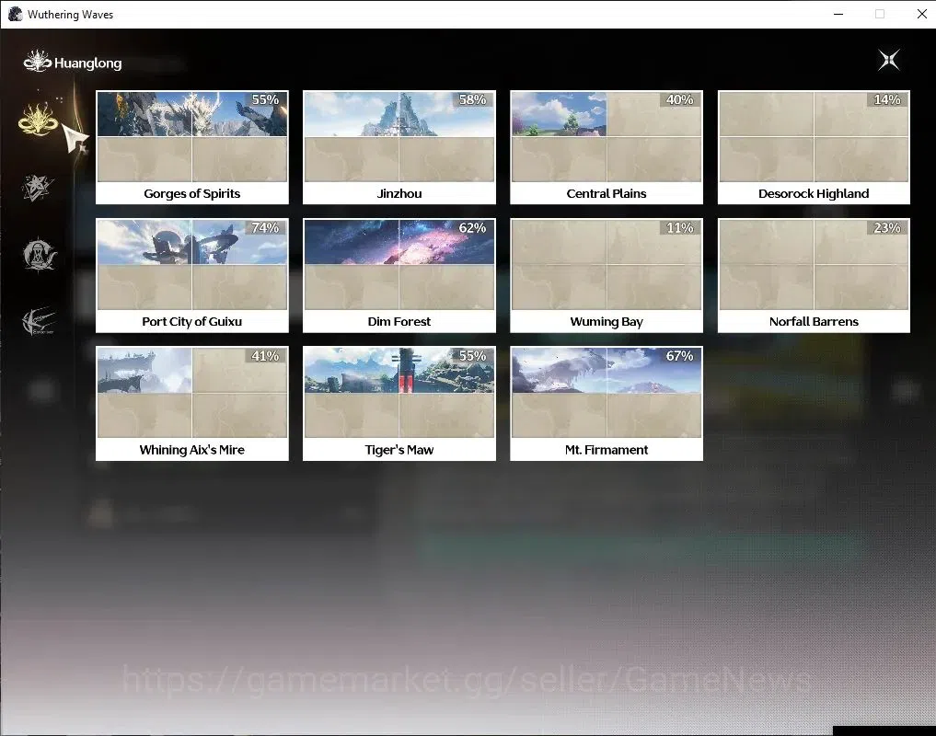
Task: Click the white Huanglong crest beside the header
Action: (37, 62)
